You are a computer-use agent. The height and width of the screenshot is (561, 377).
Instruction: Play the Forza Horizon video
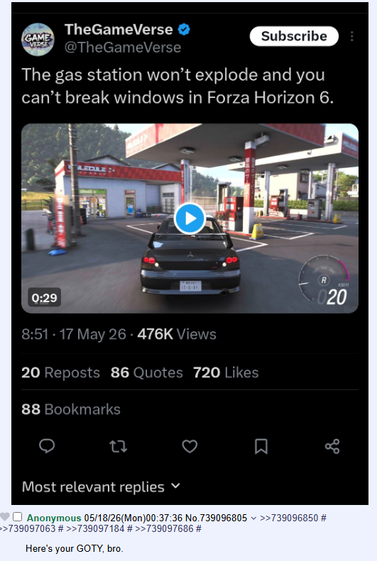(190, 218)
